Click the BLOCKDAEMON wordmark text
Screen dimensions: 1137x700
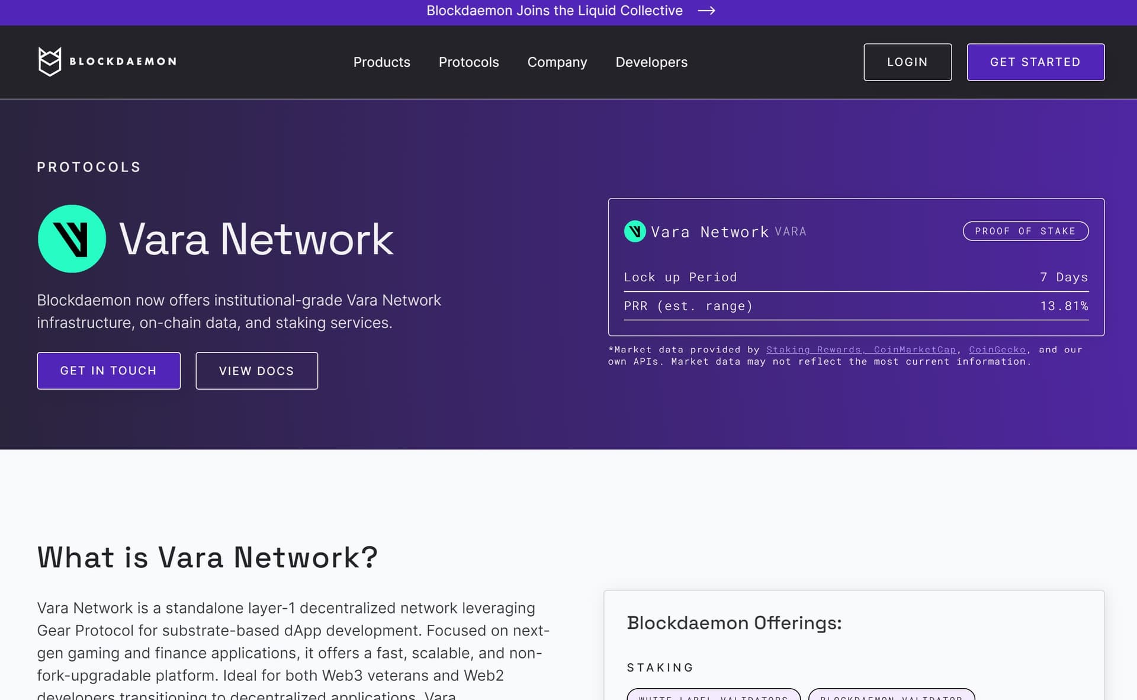click(123, 62)
